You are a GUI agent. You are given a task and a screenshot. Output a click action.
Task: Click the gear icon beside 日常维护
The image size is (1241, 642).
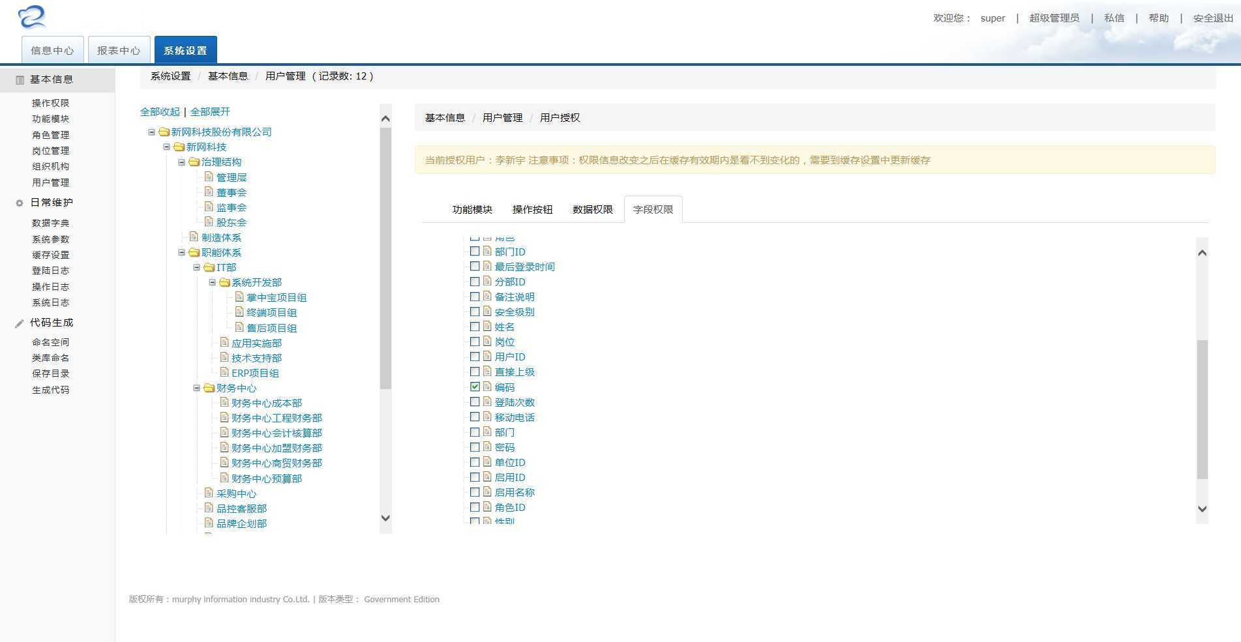click(20, 203)
